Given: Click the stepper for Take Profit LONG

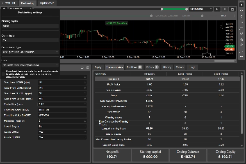Looking at the screenshot, I should tap(85, 88).
